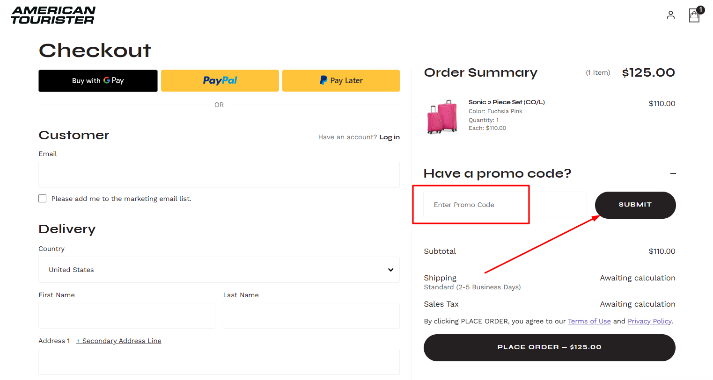The width and height of the screenshot is (713, 380).
Task: Open the Country dropdown
Action: tap(219, 270)
